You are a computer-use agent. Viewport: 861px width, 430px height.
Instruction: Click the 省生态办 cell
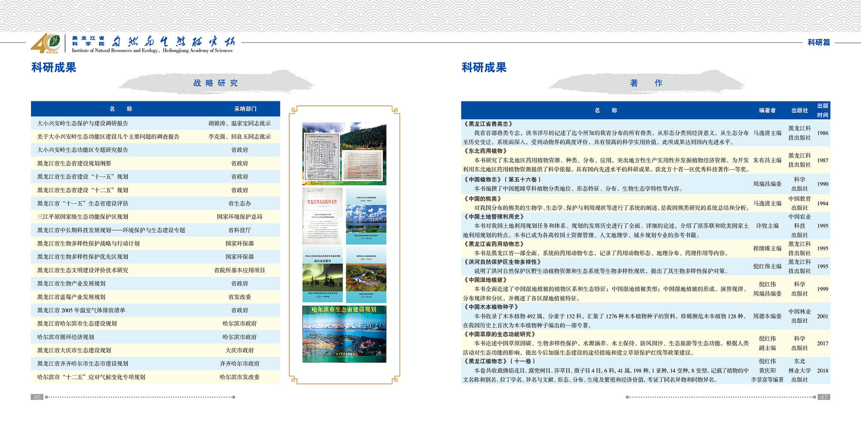239,203
